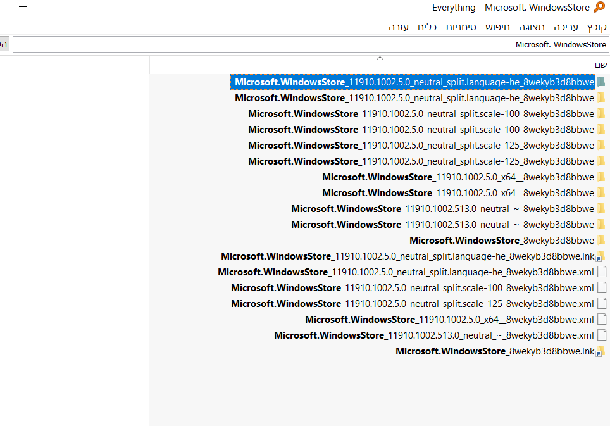The height and width of the screenshot is (426, 610).
Task: Open the קובץ (File) menu
Action: (x=597, y=27)
